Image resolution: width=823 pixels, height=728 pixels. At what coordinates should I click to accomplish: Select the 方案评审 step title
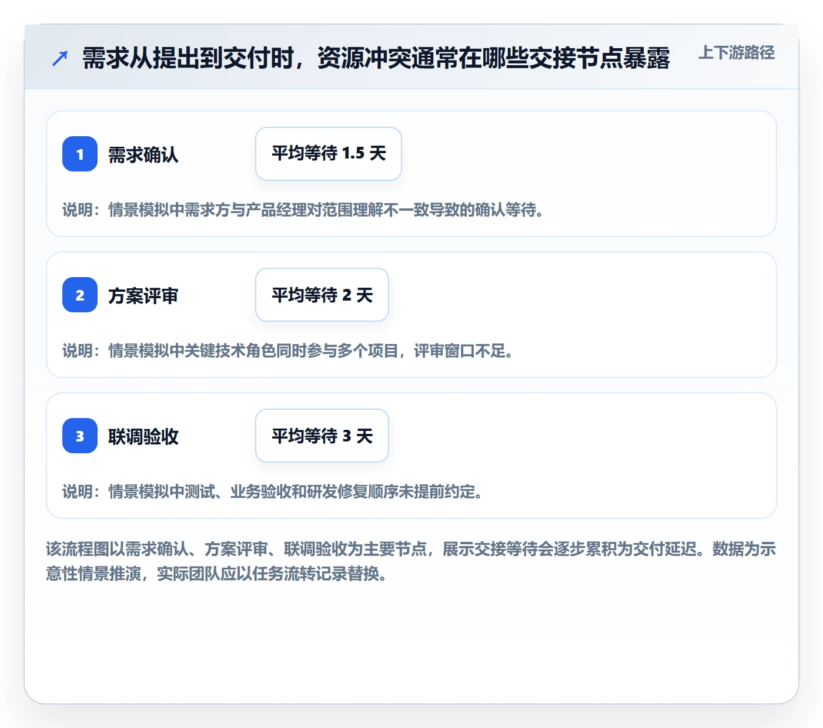(x=143, y=296)
